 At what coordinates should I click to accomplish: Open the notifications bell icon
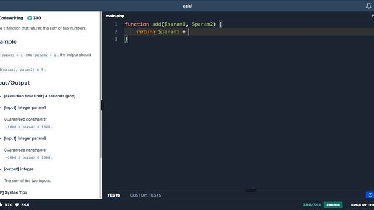[369, 6]
